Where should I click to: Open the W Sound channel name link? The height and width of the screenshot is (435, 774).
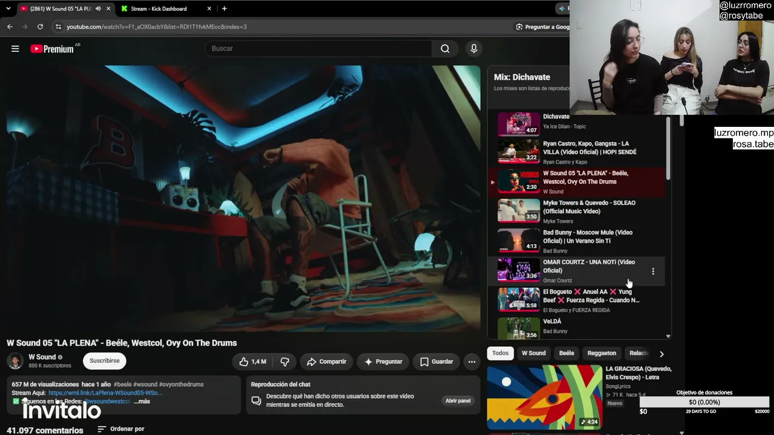click(42, 357)
